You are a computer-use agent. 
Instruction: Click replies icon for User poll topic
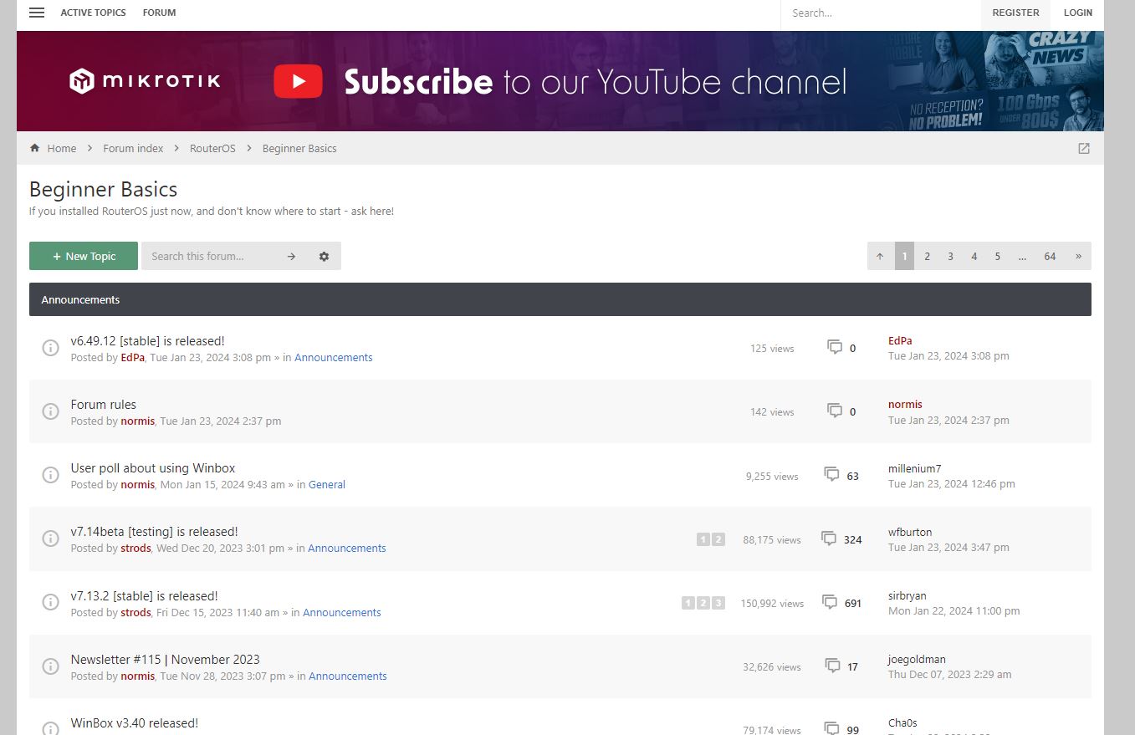tap(832, 474)
